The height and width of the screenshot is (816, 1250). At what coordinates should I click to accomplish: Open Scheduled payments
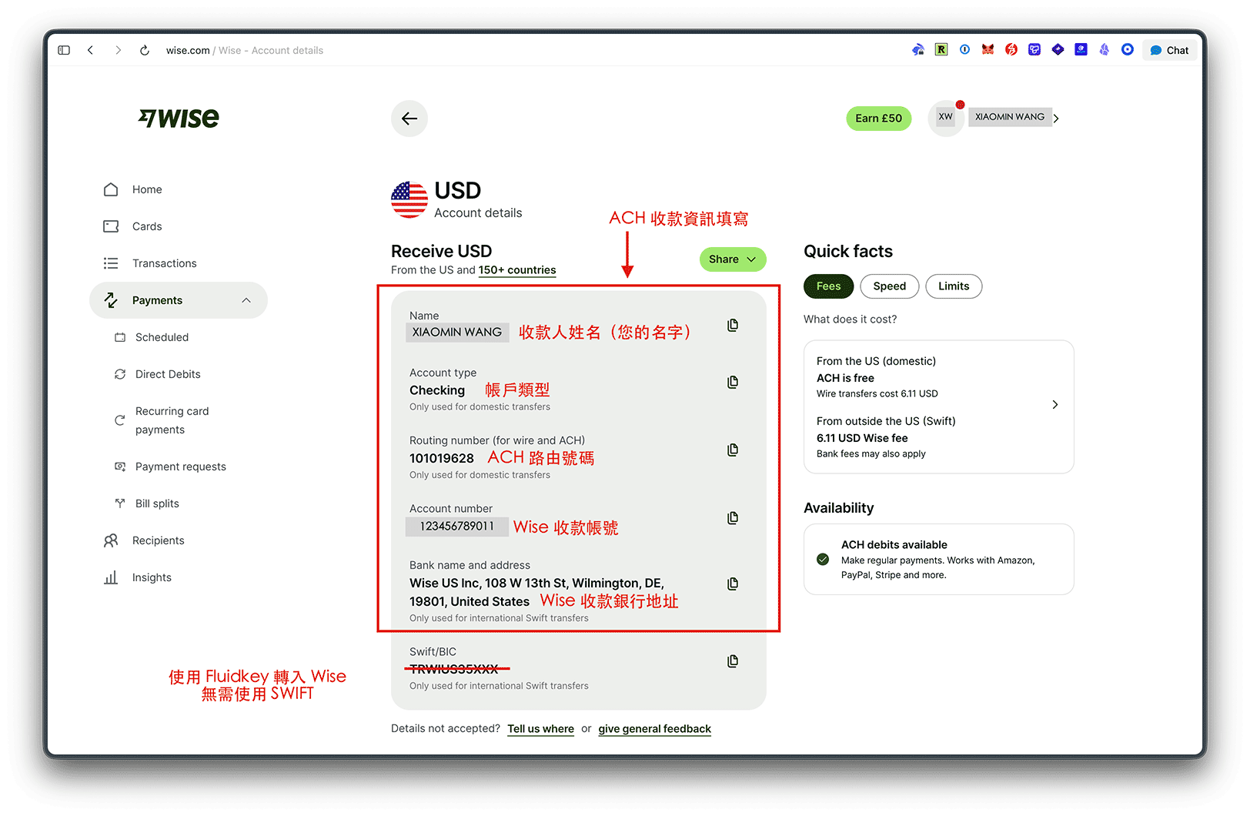(x=162, y=337)
